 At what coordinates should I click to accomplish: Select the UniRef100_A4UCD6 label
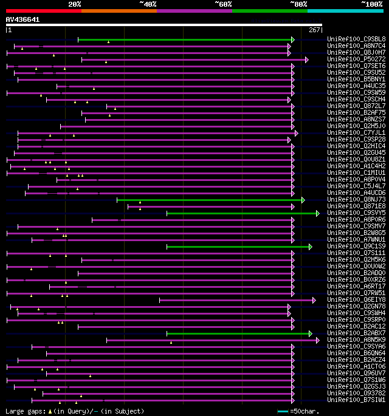click(356, 193)
